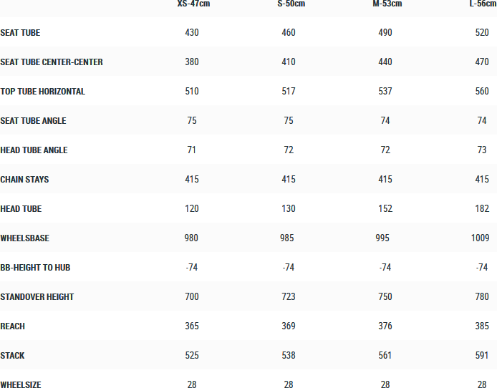The width and height of the screenshot is (497, 388).
Task: Click the STACK row label
Action: [12, 356]
